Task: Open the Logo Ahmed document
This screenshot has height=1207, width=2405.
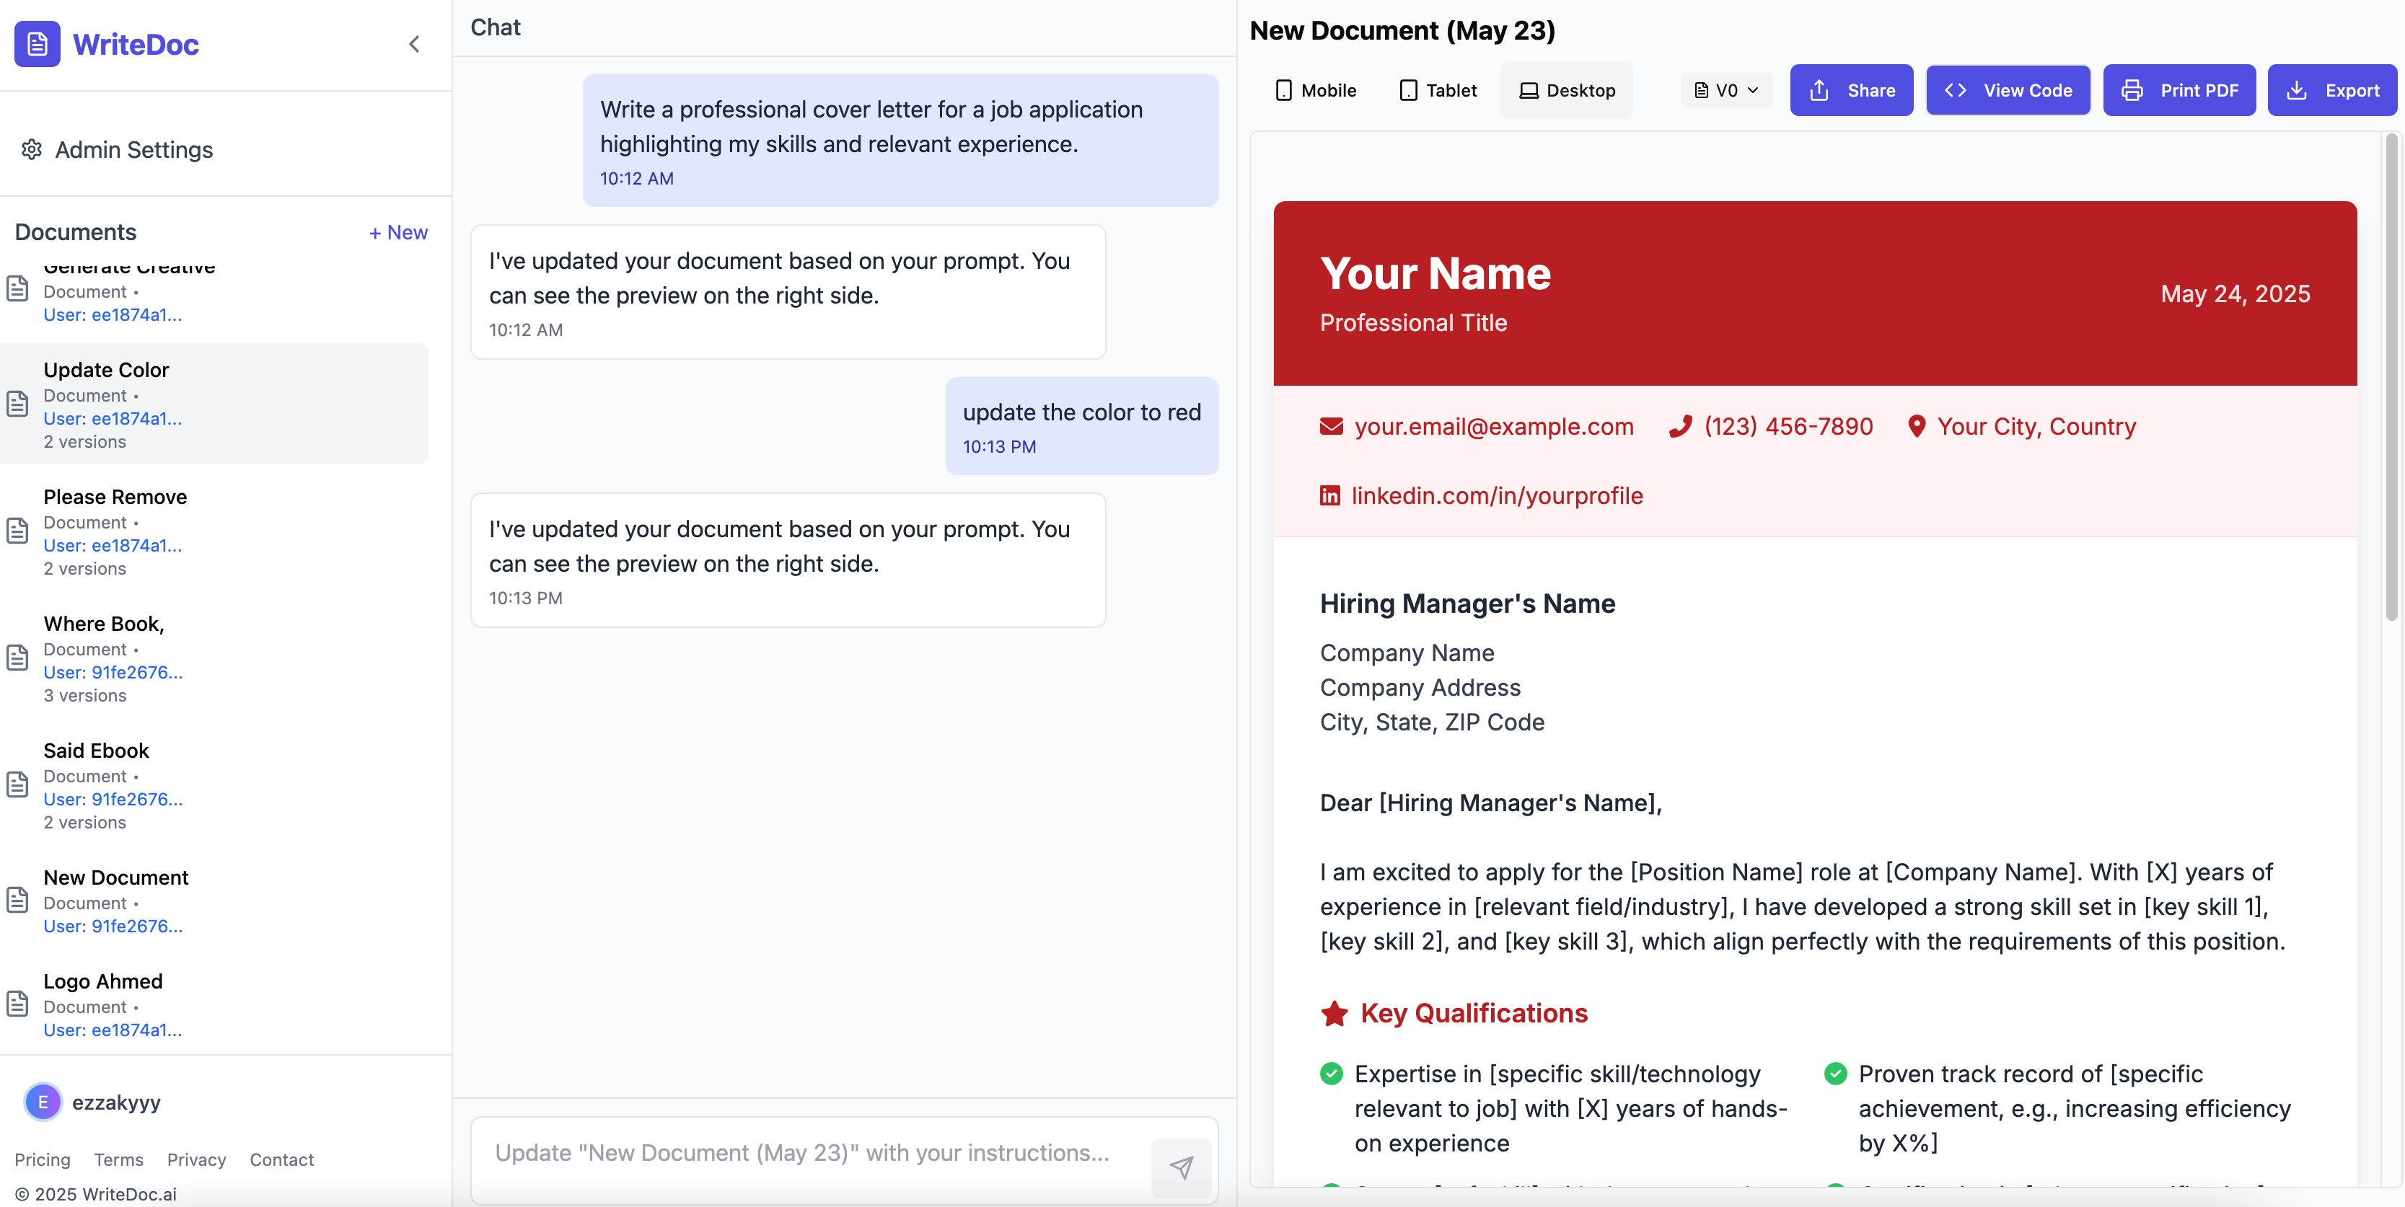Action: (215, 1004)
